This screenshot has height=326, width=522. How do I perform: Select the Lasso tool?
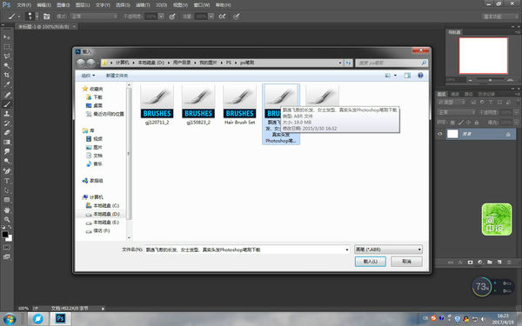(7, 56)
